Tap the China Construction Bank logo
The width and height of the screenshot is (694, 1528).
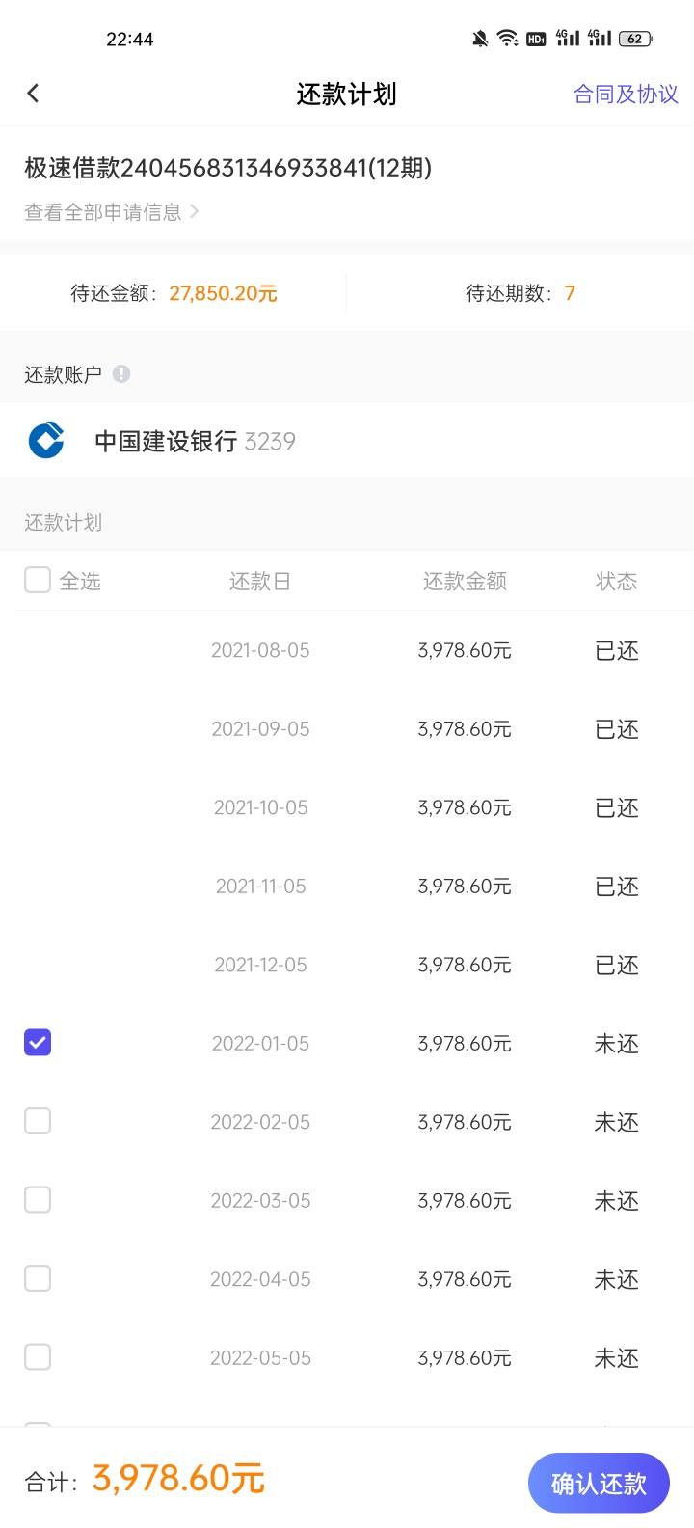click(46, 441)
